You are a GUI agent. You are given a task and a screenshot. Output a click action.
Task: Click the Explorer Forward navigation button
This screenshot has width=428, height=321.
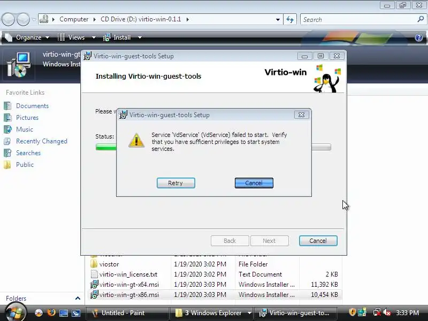point(23,19)
